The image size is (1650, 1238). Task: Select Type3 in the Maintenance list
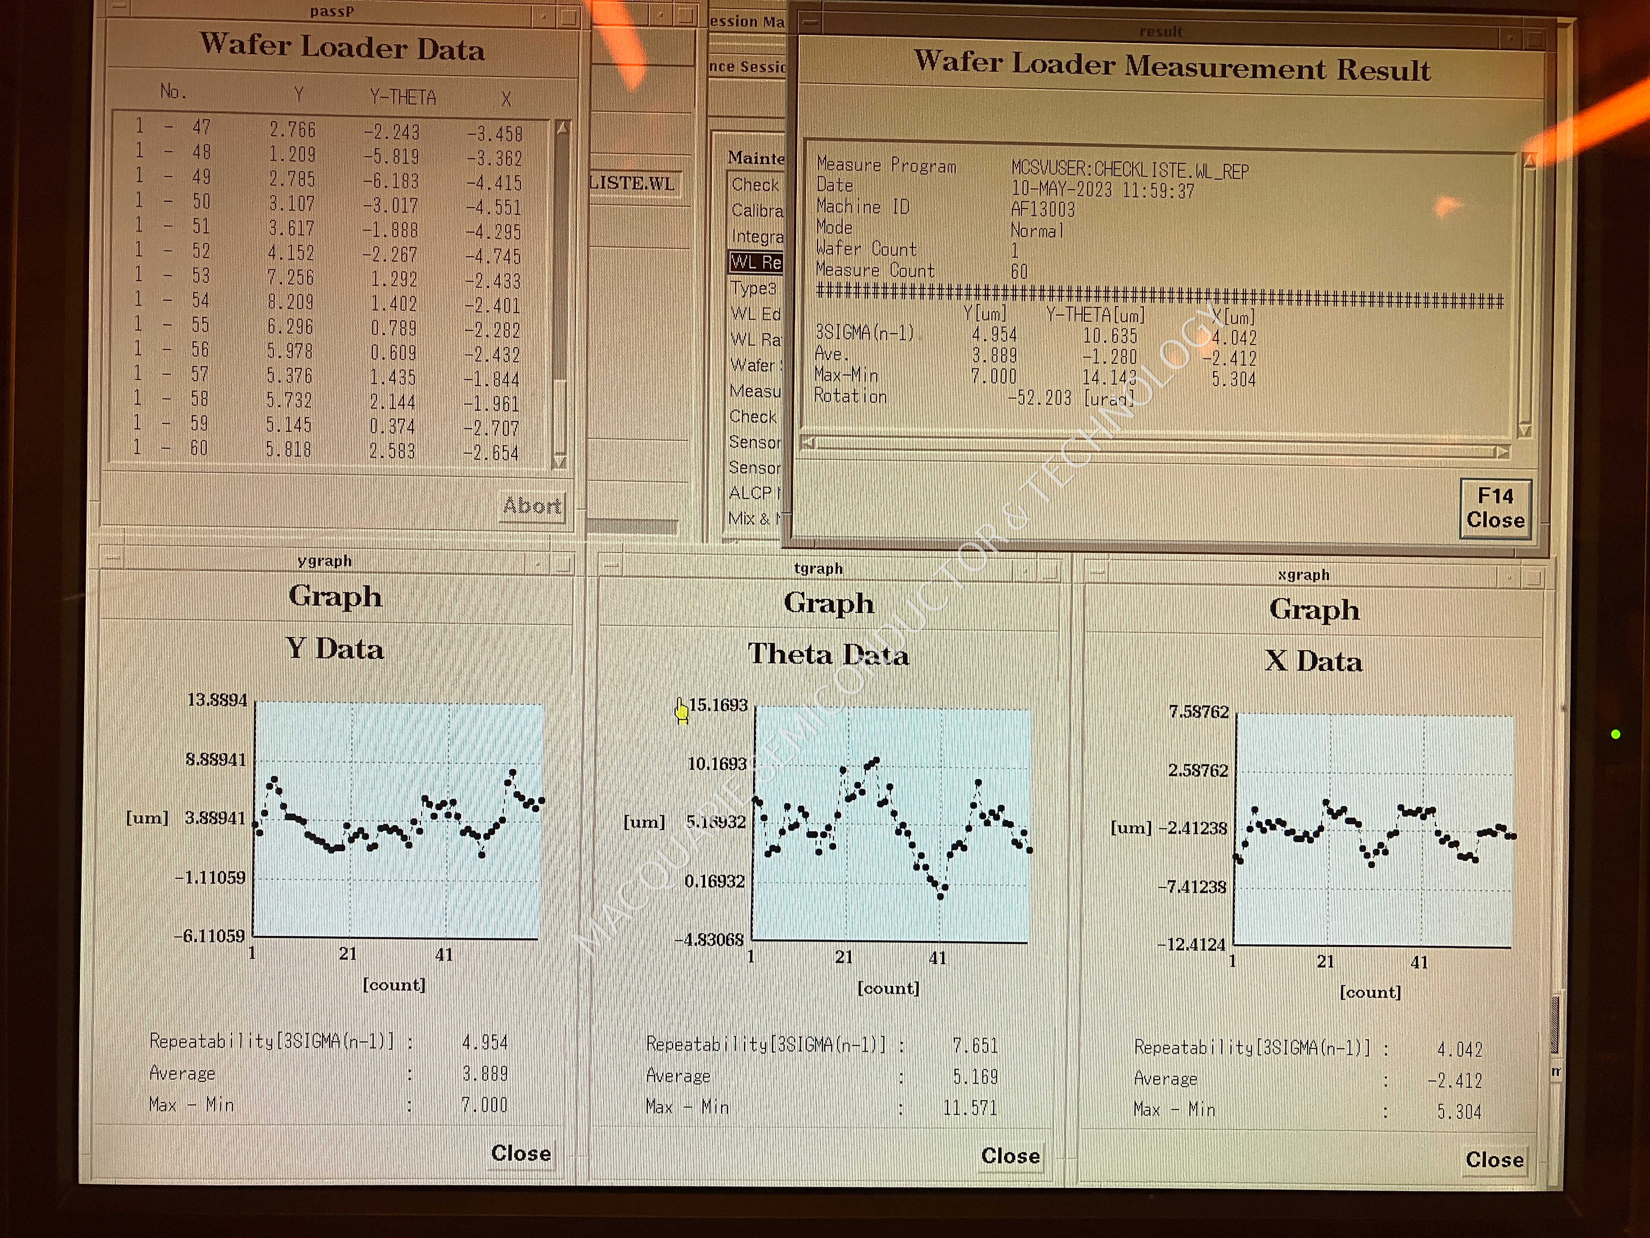753,288
